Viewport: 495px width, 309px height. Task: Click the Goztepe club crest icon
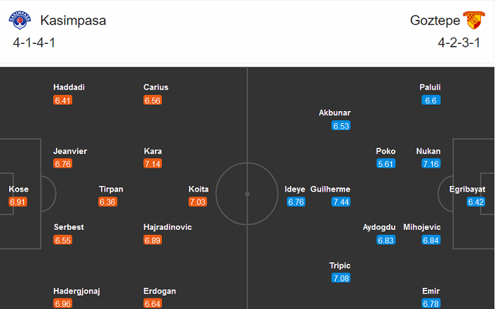(x=471, y=20)
